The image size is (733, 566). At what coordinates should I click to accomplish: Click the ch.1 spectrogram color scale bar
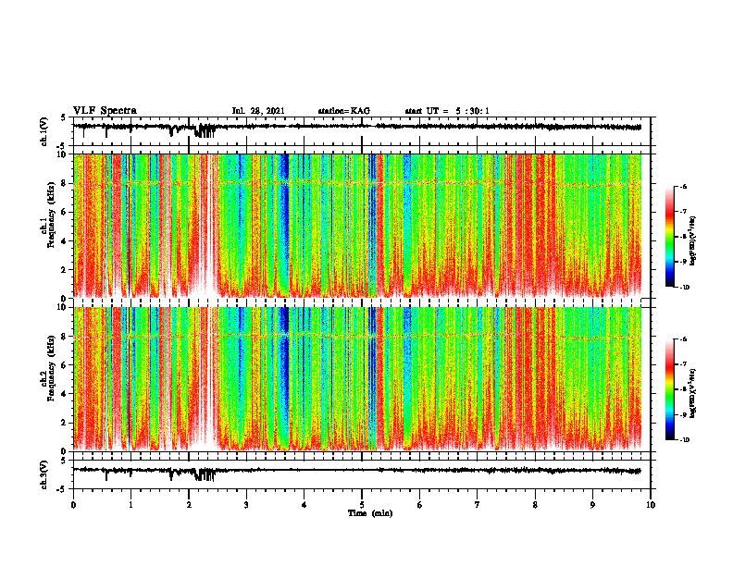coord(670,237)
